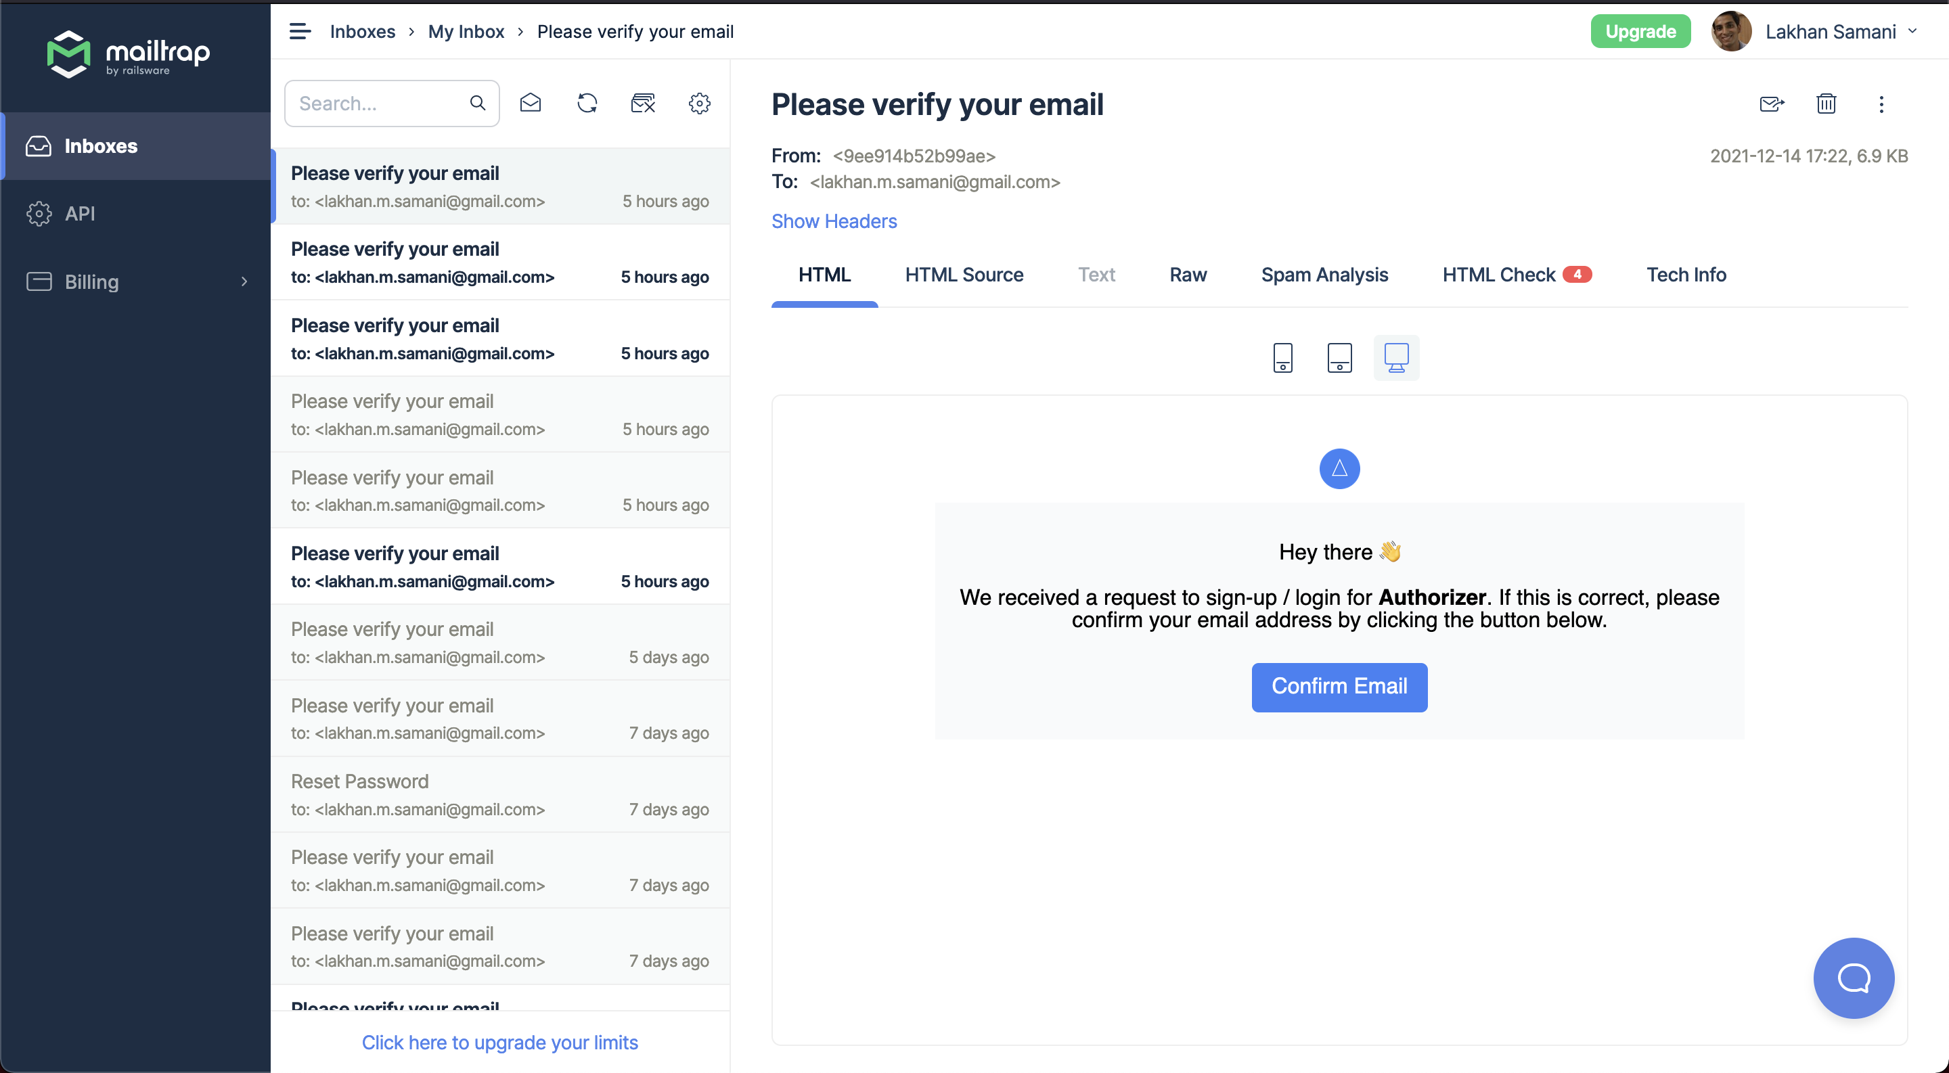This screenshot has height=1073, width=1949.
Task: Mark all messages as read
Action: point(531,103)
